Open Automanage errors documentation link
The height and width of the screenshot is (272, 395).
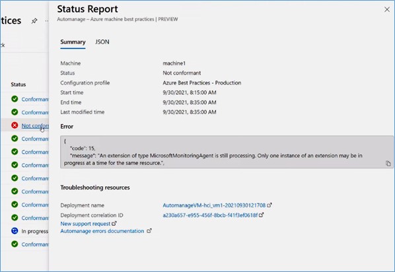click(x=102, y=231)
